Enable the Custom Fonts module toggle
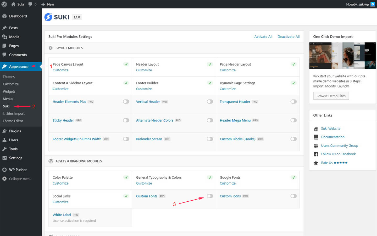Viewport: 377px width, 236px height. tap(210, 196)
